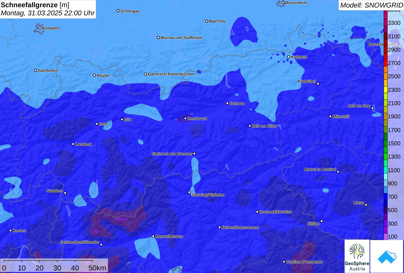404x273 pixels.
Task: Click the 500 legend value
Action: [392, 210]
